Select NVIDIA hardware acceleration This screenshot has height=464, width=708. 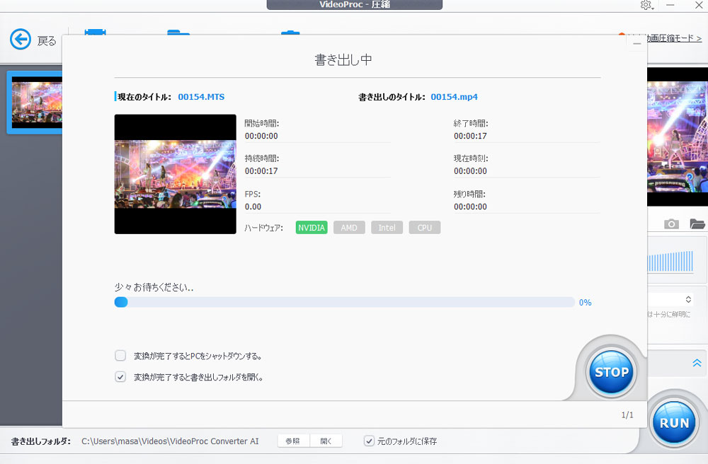[x=312, y=228]
